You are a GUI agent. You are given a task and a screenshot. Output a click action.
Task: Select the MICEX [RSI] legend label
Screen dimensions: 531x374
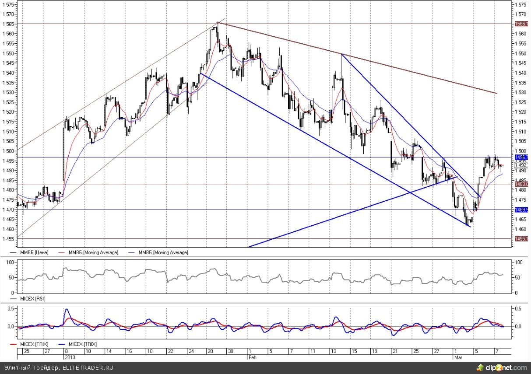(32, 299)
